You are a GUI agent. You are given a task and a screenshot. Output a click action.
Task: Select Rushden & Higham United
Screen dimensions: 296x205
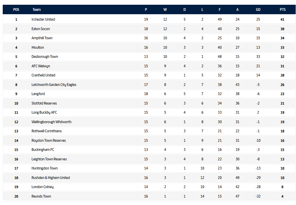[x=51, y=178]
